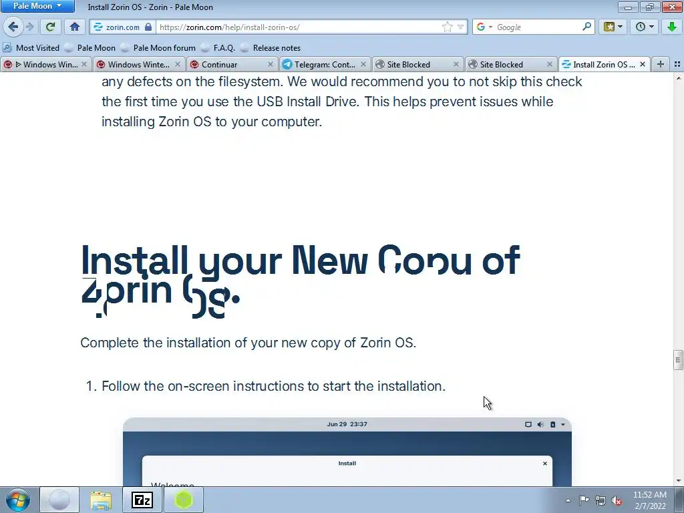684x513 pixels.
Task: Click the URL address field
Action: pos(299,27)
